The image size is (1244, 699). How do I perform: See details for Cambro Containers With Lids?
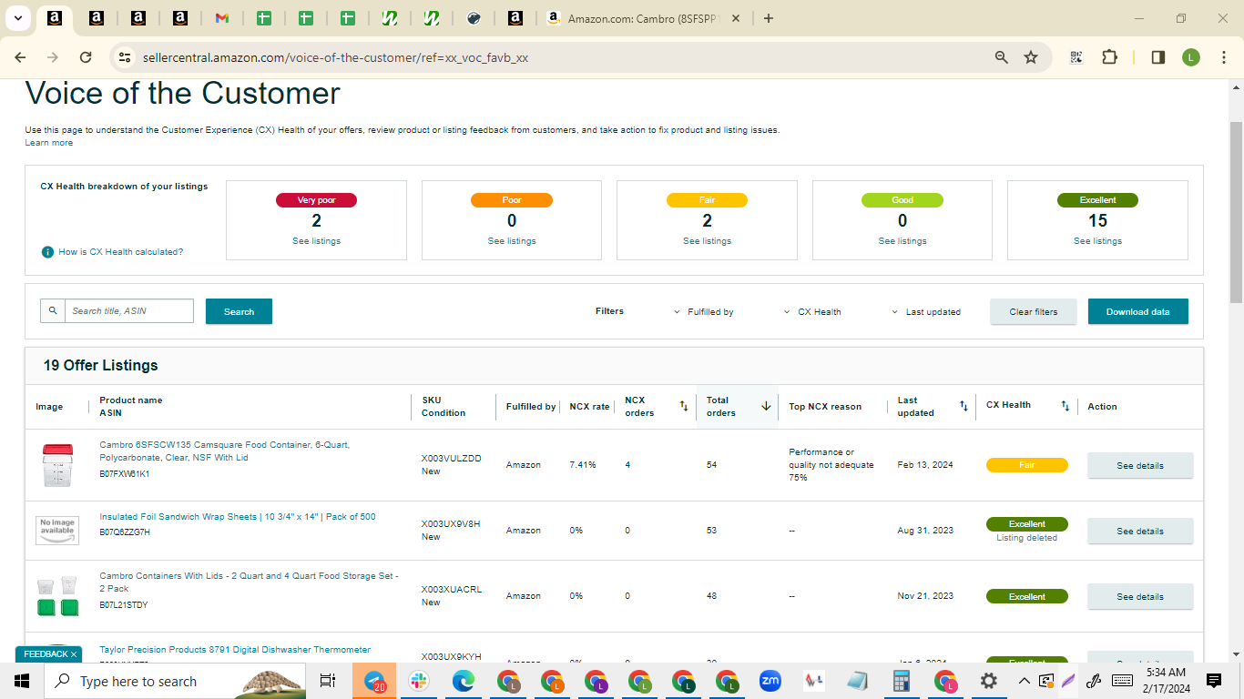pos(1140,596)
